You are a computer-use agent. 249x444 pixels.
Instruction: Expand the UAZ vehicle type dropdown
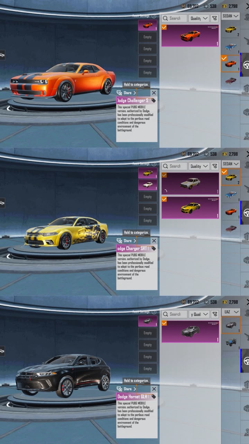tap(231, 312)
